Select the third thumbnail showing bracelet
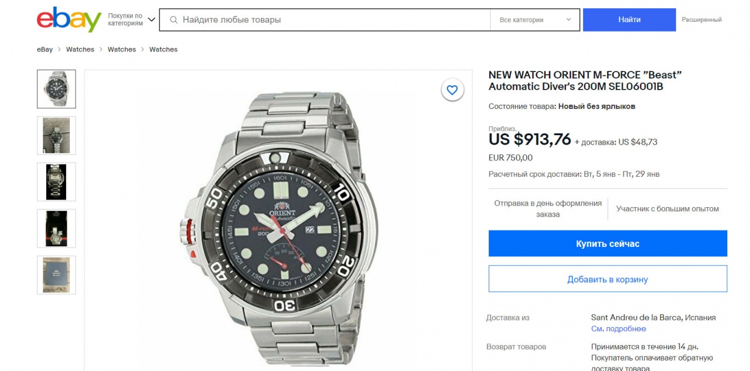Screen dimensions: 750x371 [x=56, y=182]
